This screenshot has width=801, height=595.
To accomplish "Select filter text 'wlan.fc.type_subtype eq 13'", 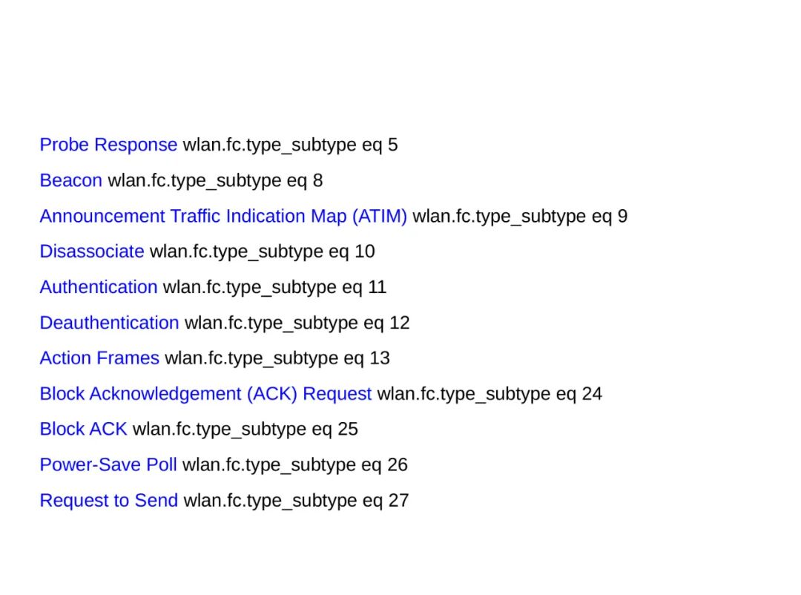I will pyautogui.click(x=277, y=359).
